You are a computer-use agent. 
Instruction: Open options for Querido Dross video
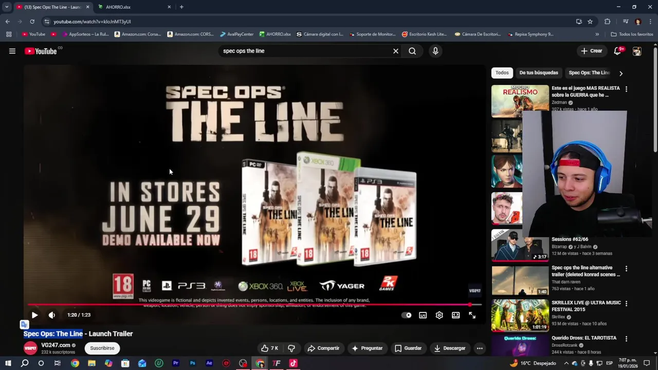pos(626,339)
